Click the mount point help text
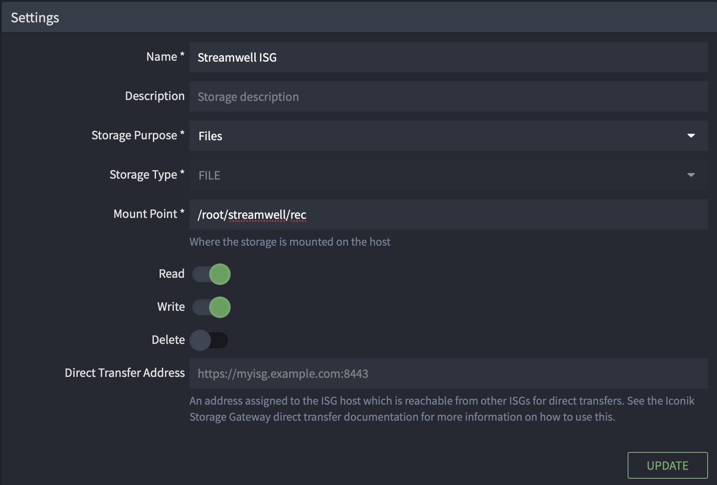Viewport: 717px width, 485px height. (290, 242)
